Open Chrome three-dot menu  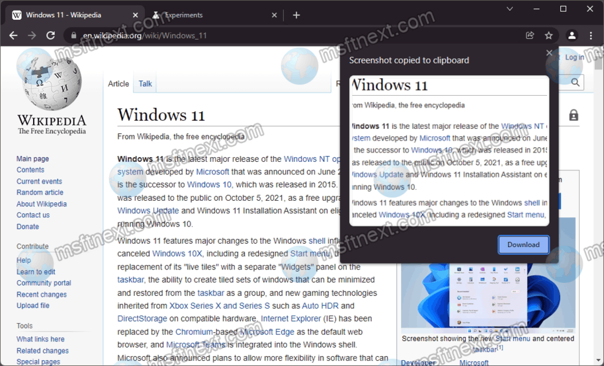(x=591, y=36)
